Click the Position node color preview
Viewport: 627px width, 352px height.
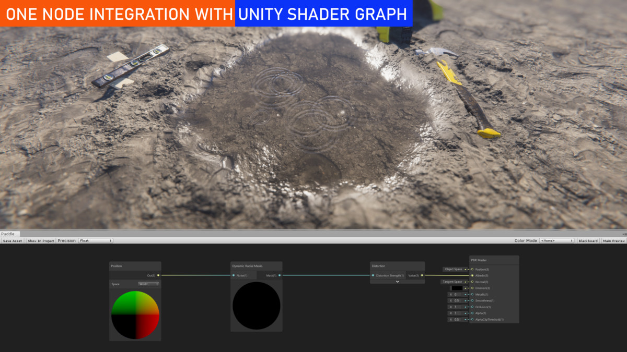click(x=135, y=314)
